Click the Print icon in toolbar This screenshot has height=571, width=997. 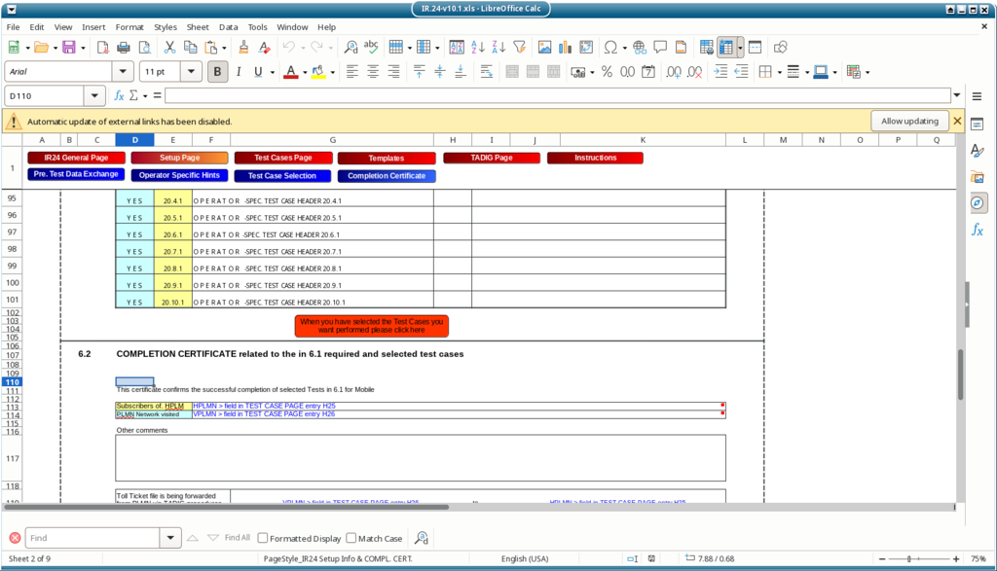(124, 47)
